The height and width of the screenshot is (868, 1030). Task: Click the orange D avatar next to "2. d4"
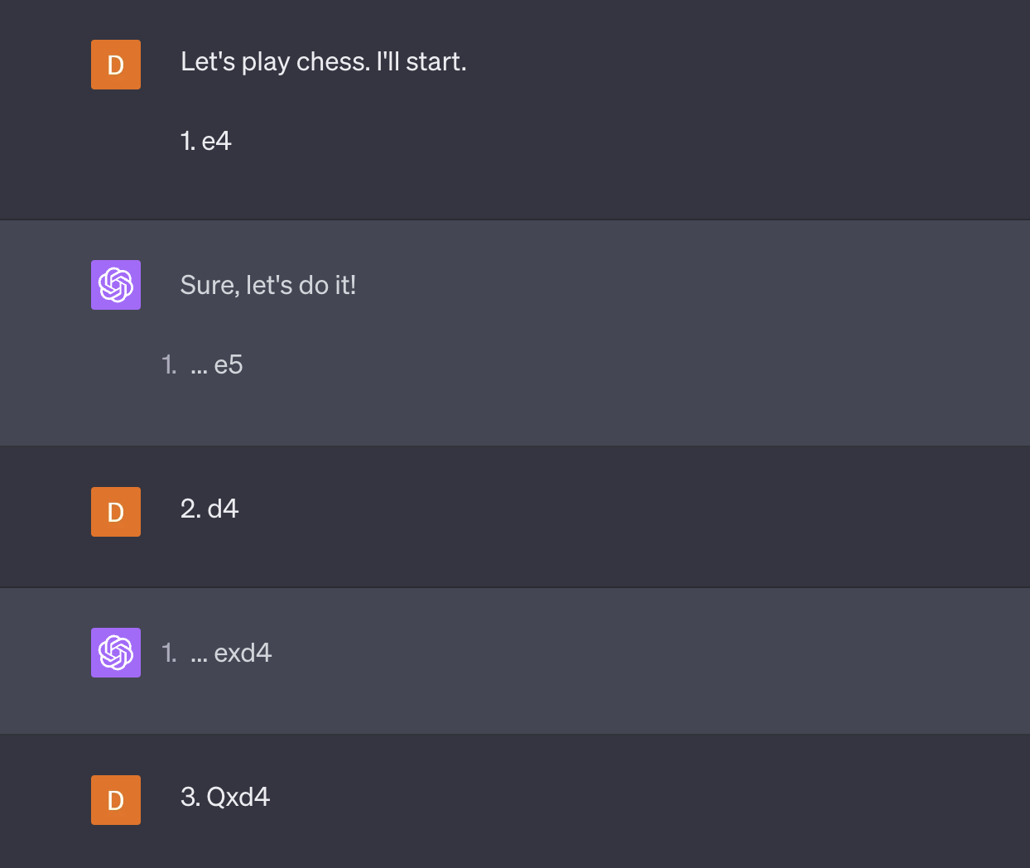[116, 512]
